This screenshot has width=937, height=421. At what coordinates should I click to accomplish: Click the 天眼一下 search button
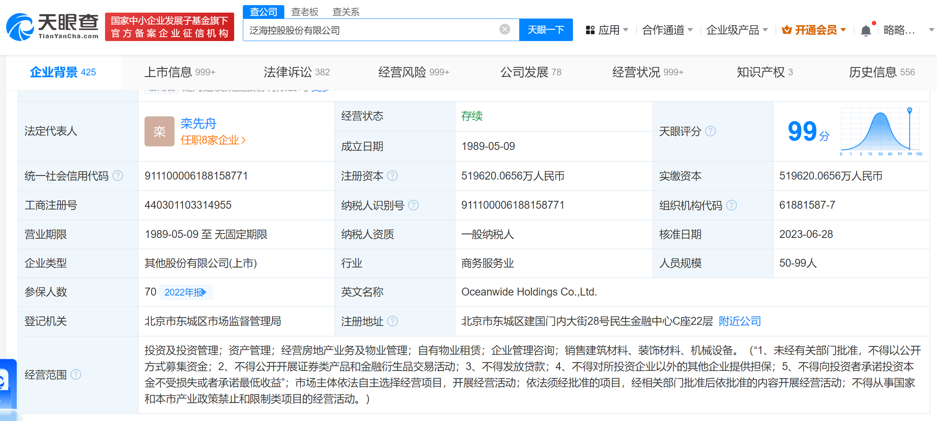point(546,30)
